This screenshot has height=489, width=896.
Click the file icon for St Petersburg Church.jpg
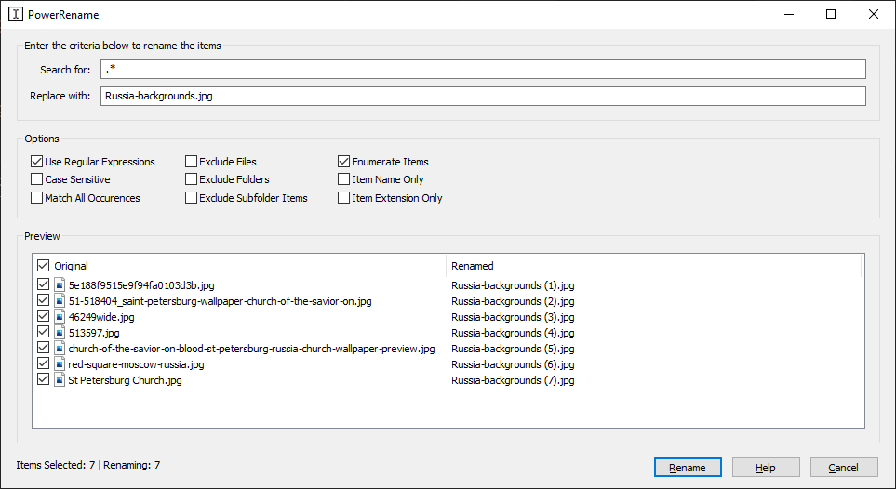point(60,380)
